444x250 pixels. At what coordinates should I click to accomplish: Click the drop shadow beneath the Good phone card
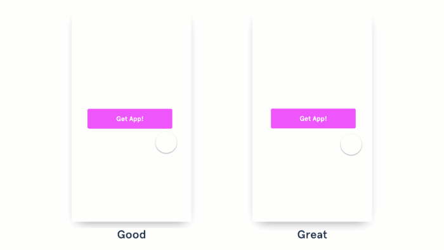pyautogui.click(x=131, y=224)
